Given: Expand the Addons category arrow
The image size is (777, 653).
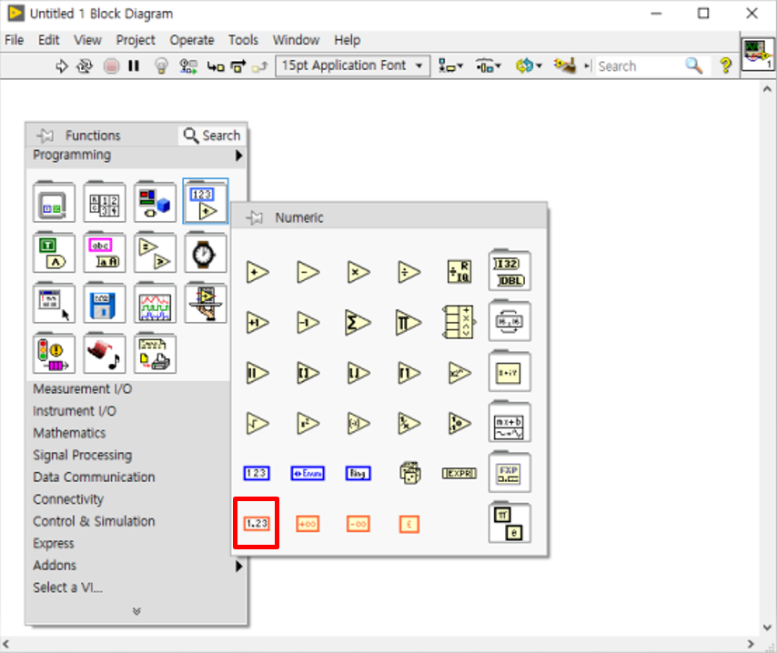Looking at the screenshot, I should pyautogui.click(x=238, y=566).
